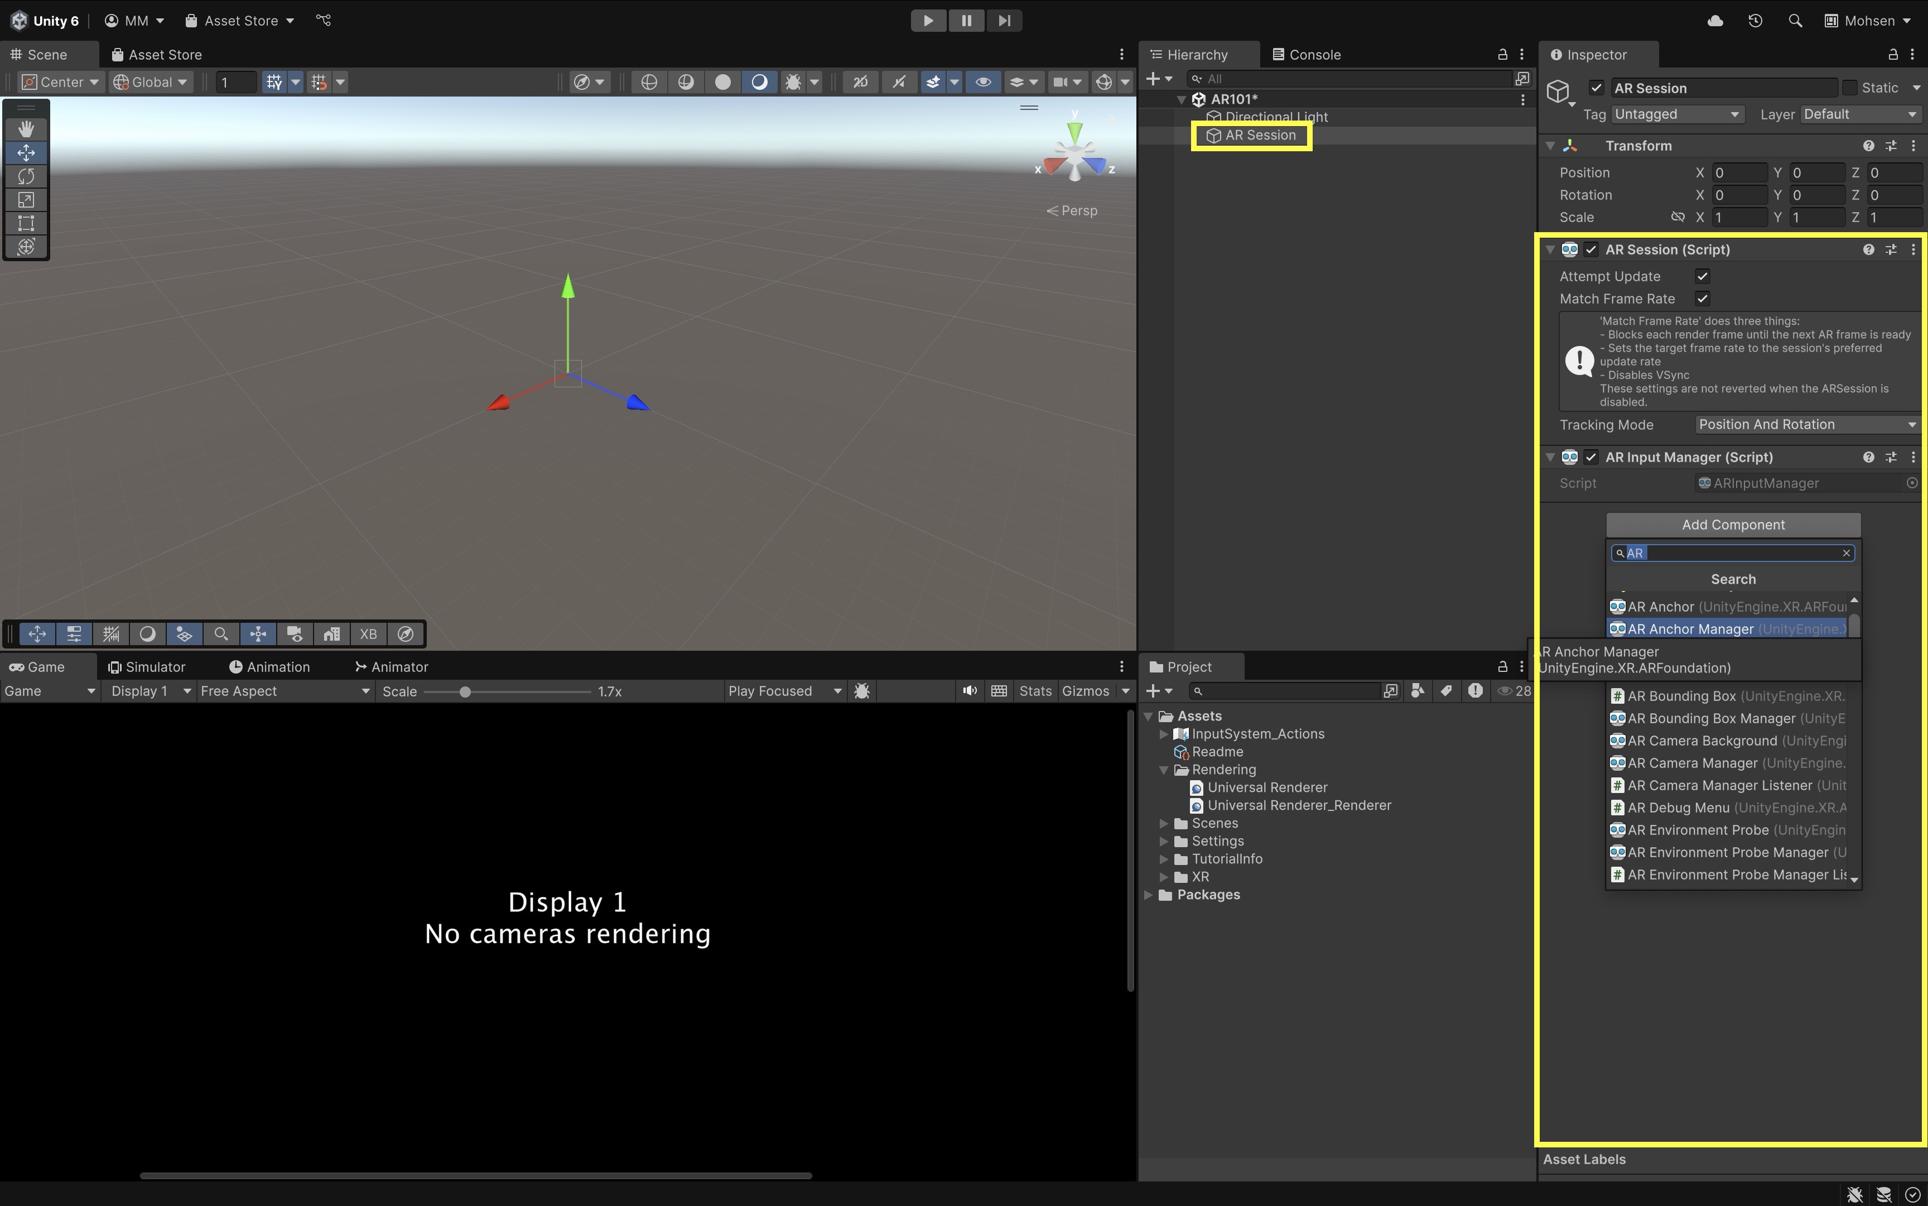Expand the Packages folder
The width and height of the screenshot is (1928, 1206).
click(x=1148, y=895)
